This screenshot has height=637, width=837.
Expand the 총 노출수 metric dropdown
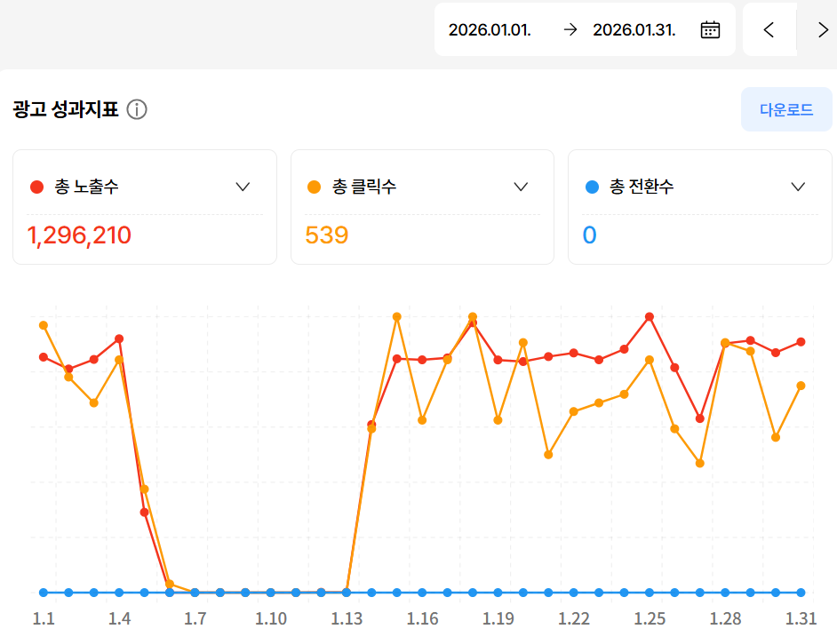coord(243,187)
